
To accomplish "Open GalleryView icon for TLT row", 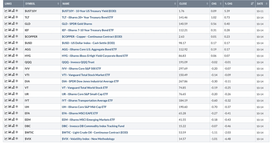I will (x=9, y=17).
